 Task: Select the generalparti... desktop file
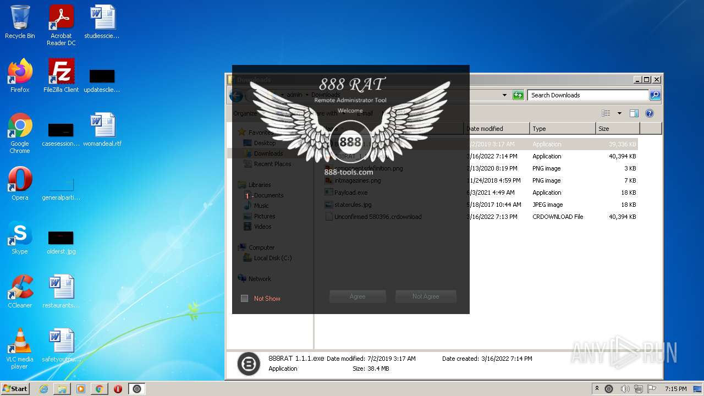click(61, 189)
